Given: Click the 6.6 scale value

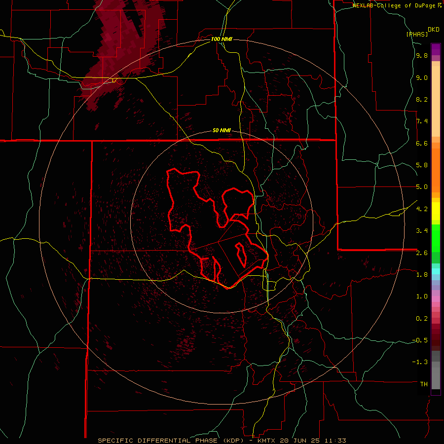Looking at the screenshot, I should (422, 143).
